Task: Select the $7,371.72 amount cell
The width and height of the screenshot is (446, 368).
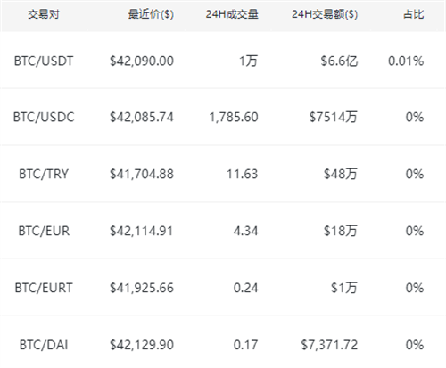Action: [329, 345]
